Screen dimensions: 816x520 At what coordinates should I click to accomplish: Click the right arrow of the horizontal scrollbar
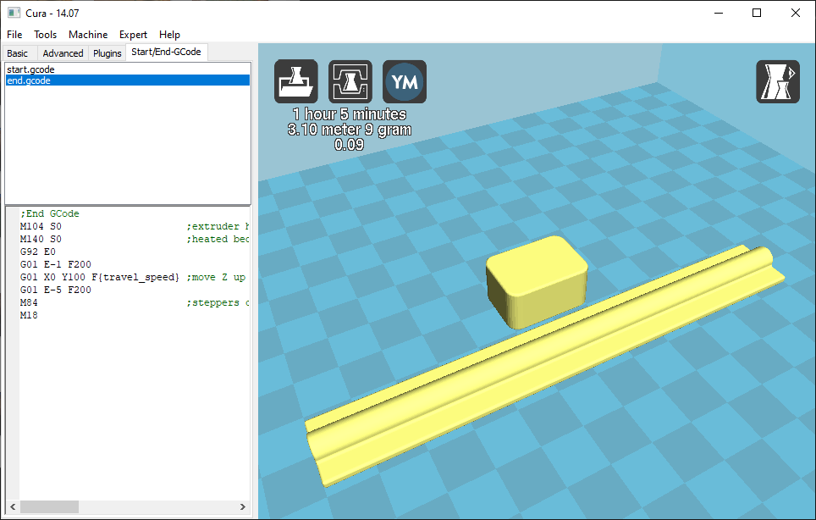click(x=242, y=506)
